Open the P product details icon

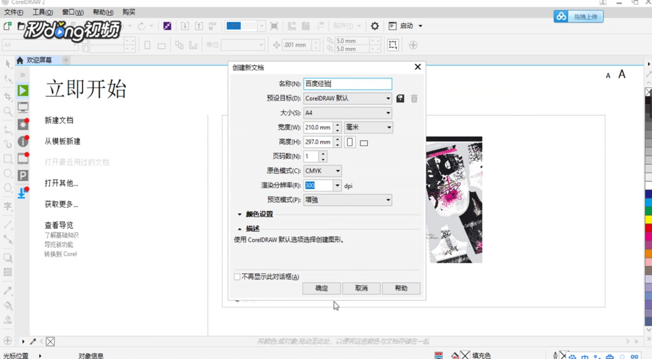pyautogui.click(x=23, y=176)
